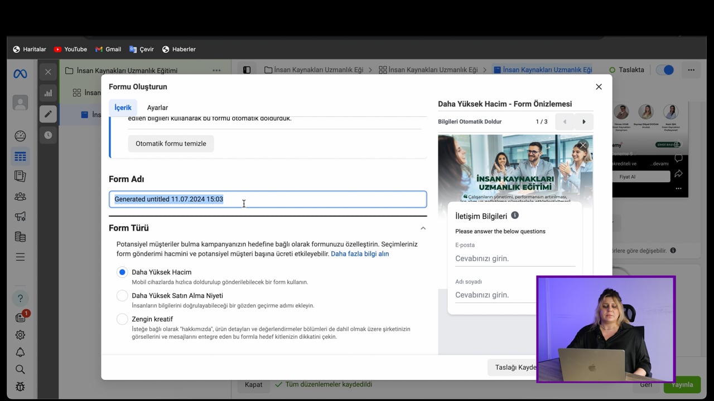Collapse the Form Türü section

click(x=423, y=228)
